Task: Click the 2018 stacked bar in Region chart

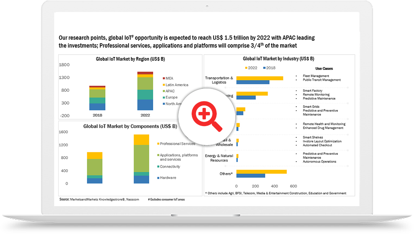Action: click(97, 98)
